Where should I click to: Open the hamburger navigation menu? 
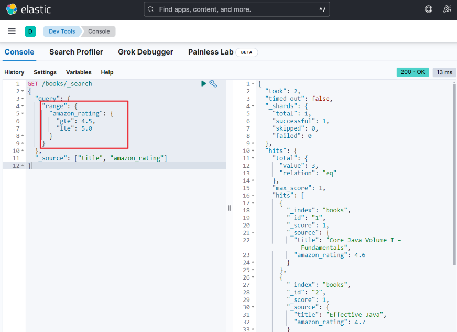12,31
